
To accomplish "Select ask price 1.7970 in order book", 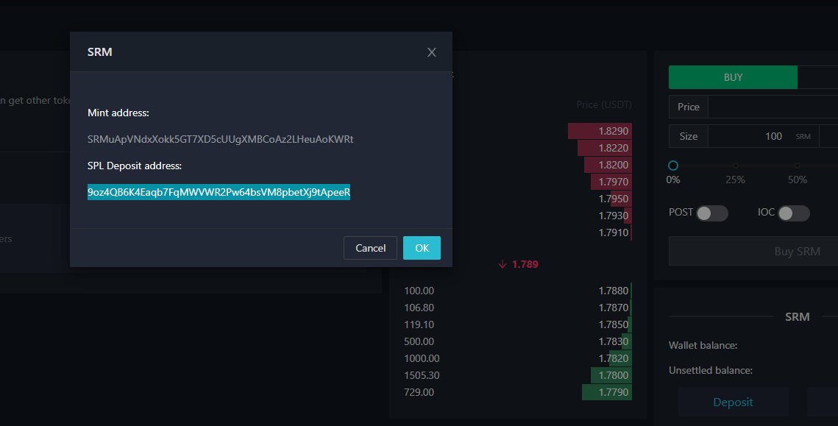I will [x=614, y=182].
